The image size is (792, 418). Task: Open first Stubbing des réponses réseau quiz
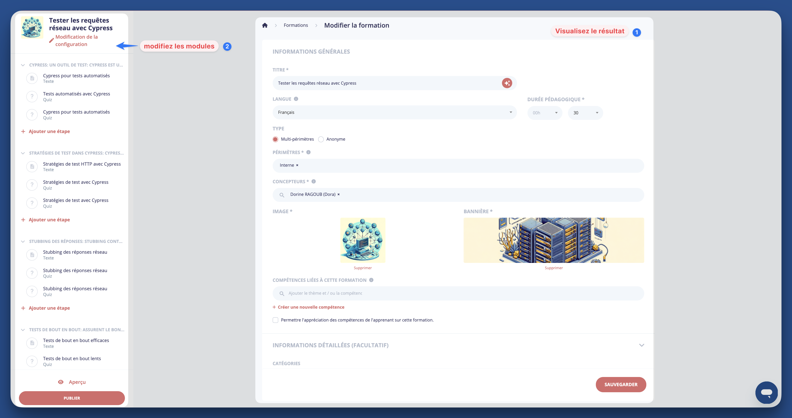pos(75,273)
